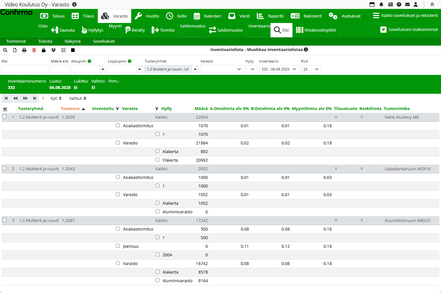Tick checkbox for row 1.2029

click(4, 117)
